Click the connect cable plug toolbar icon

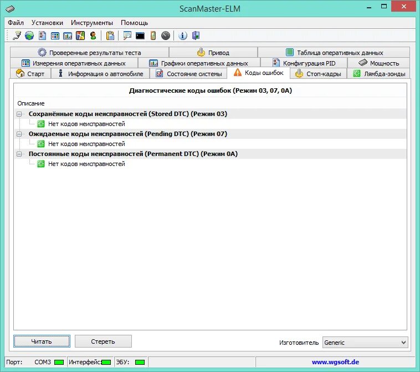pyautogui.click(x=17, y=36)
